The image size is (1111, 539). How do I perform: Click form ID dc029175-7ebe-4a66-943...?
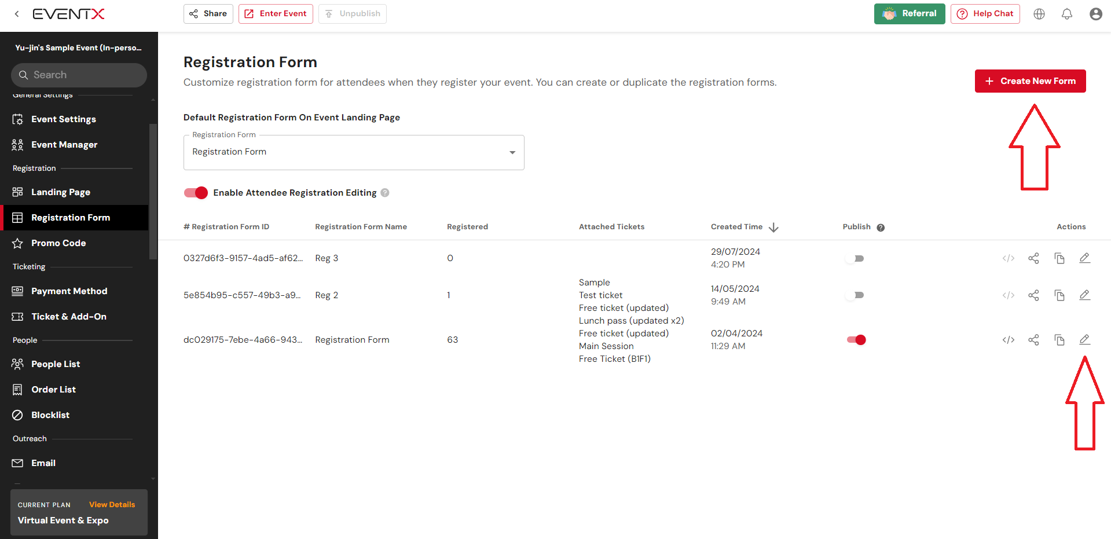(243, 340)
